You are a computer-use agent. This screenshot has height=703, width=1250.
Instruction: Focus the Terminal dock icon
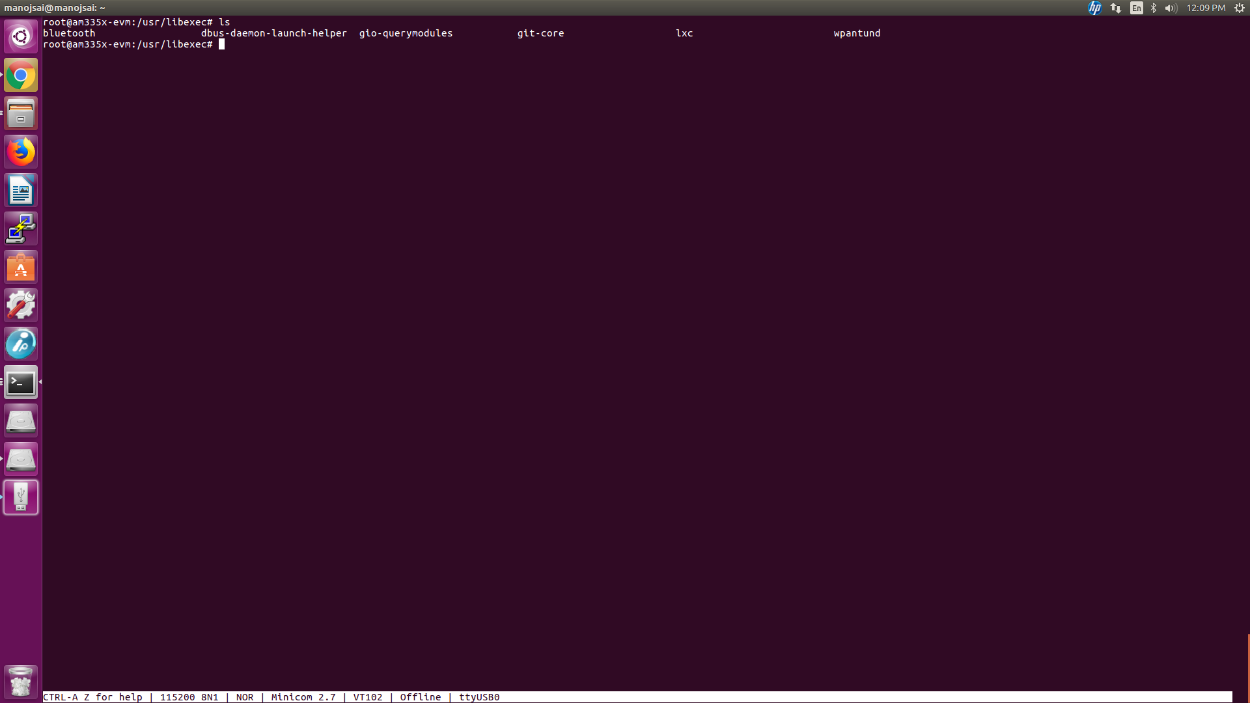point(21,382)
